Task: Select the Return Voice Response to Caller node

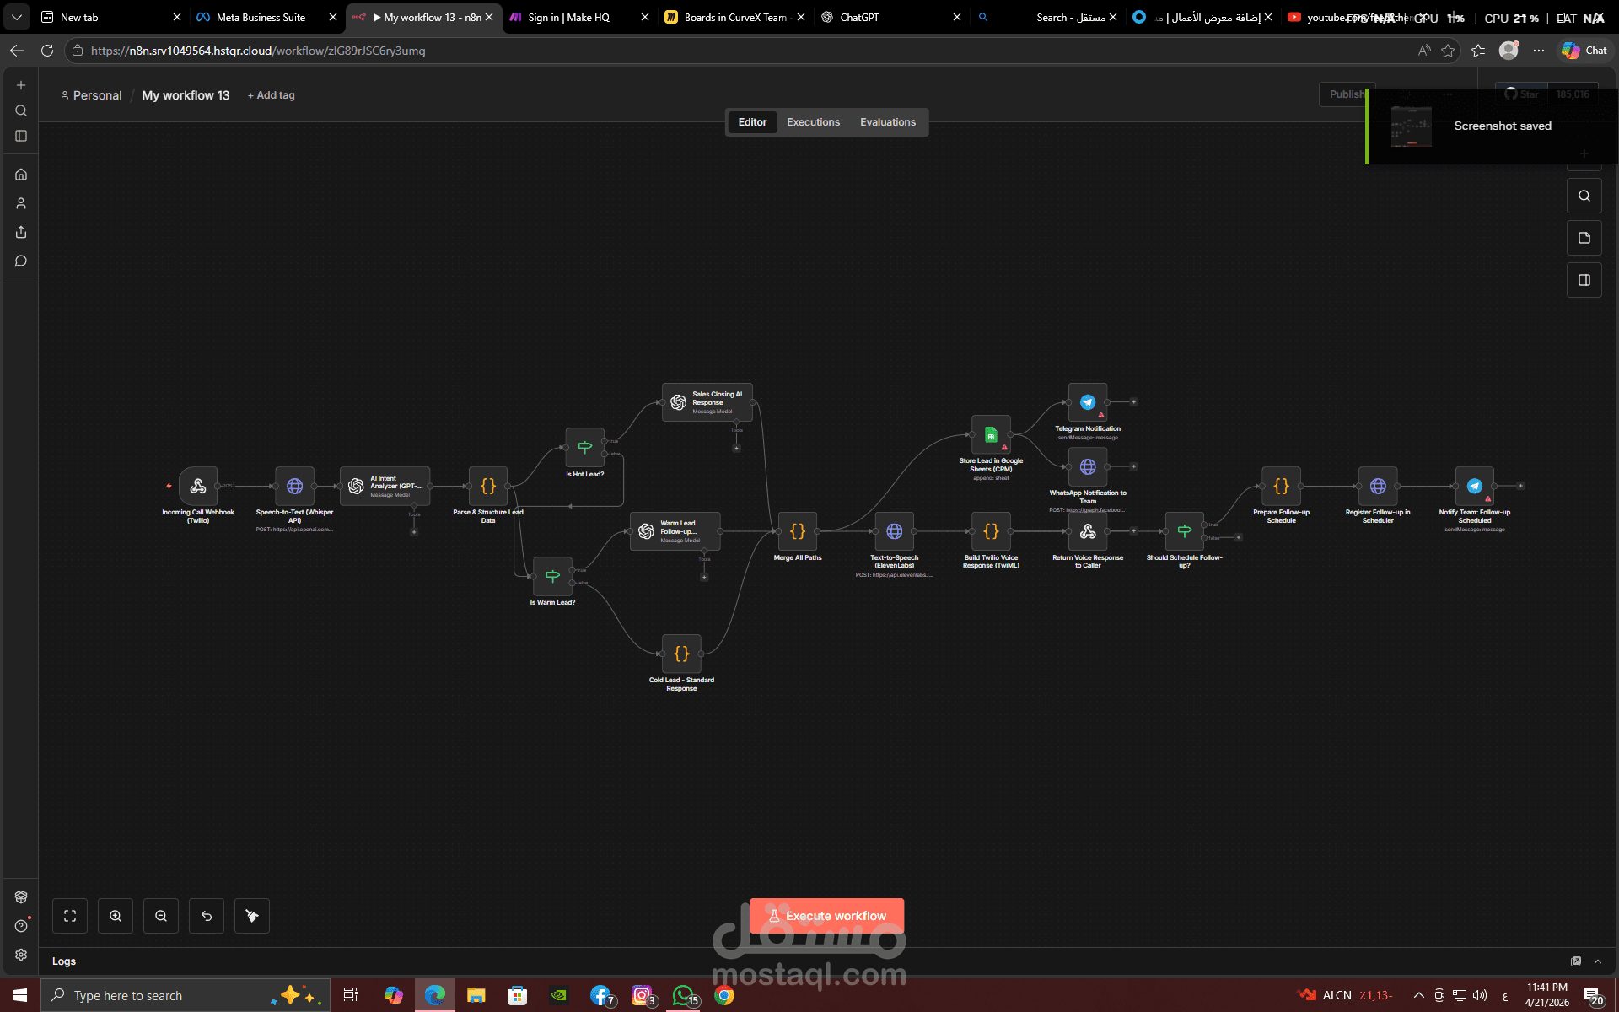Action: (x=1088, y=531)
